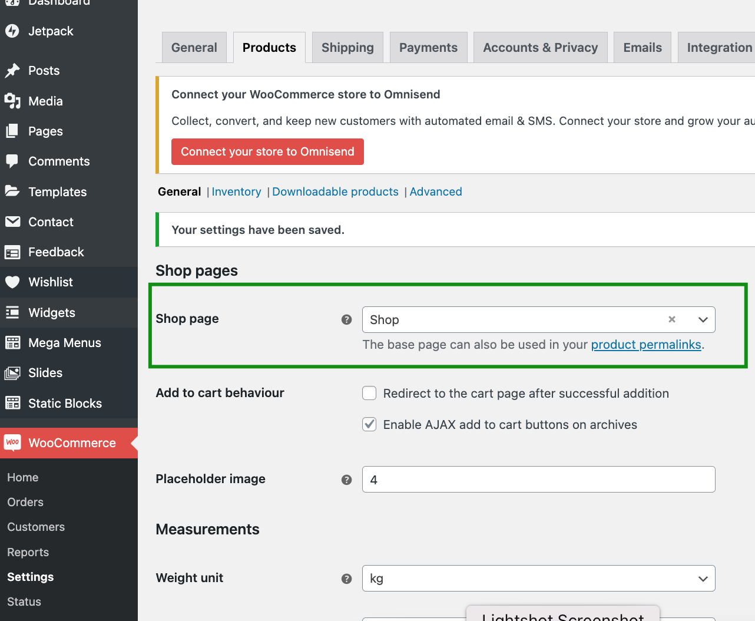Image resolution: width=755 pixels, height=621 pixels.
Task: Click the Posts pushpin icon
Action: coord(12,71)
